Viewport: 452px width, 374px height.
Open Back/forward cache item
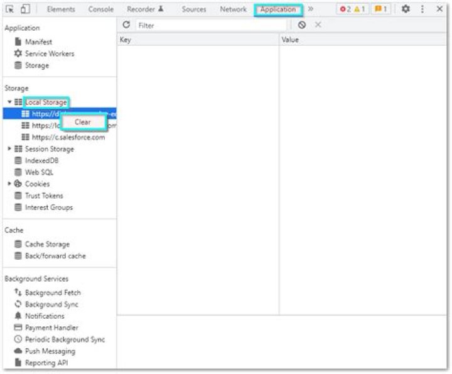pyautogui.click(x=55, y=256)
